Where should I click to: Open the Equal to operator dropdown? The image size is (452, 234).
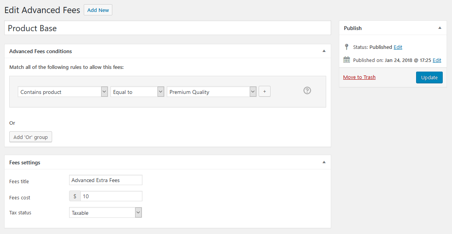137,92
